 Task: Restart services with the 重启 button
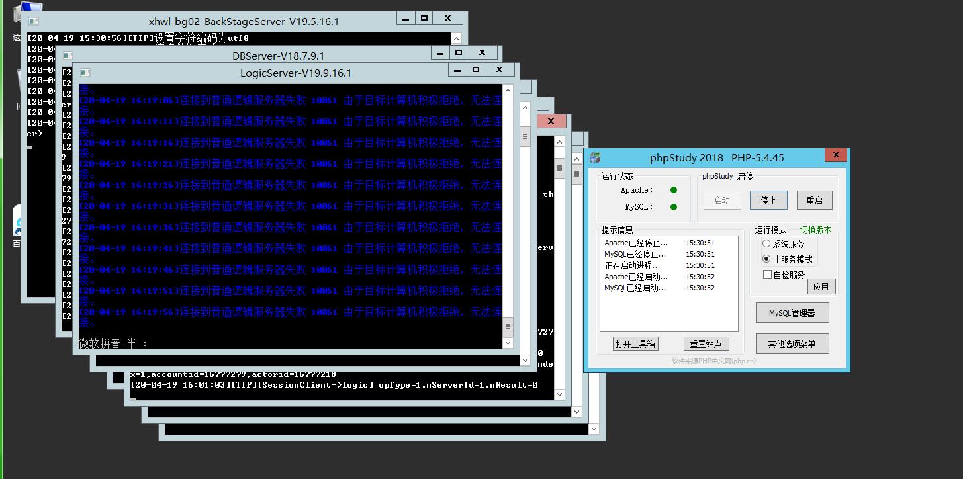[x=814, y=200]
